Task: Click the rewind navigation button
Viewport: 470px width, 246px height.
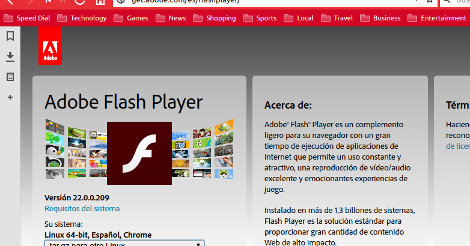Action: click(48, 1)
